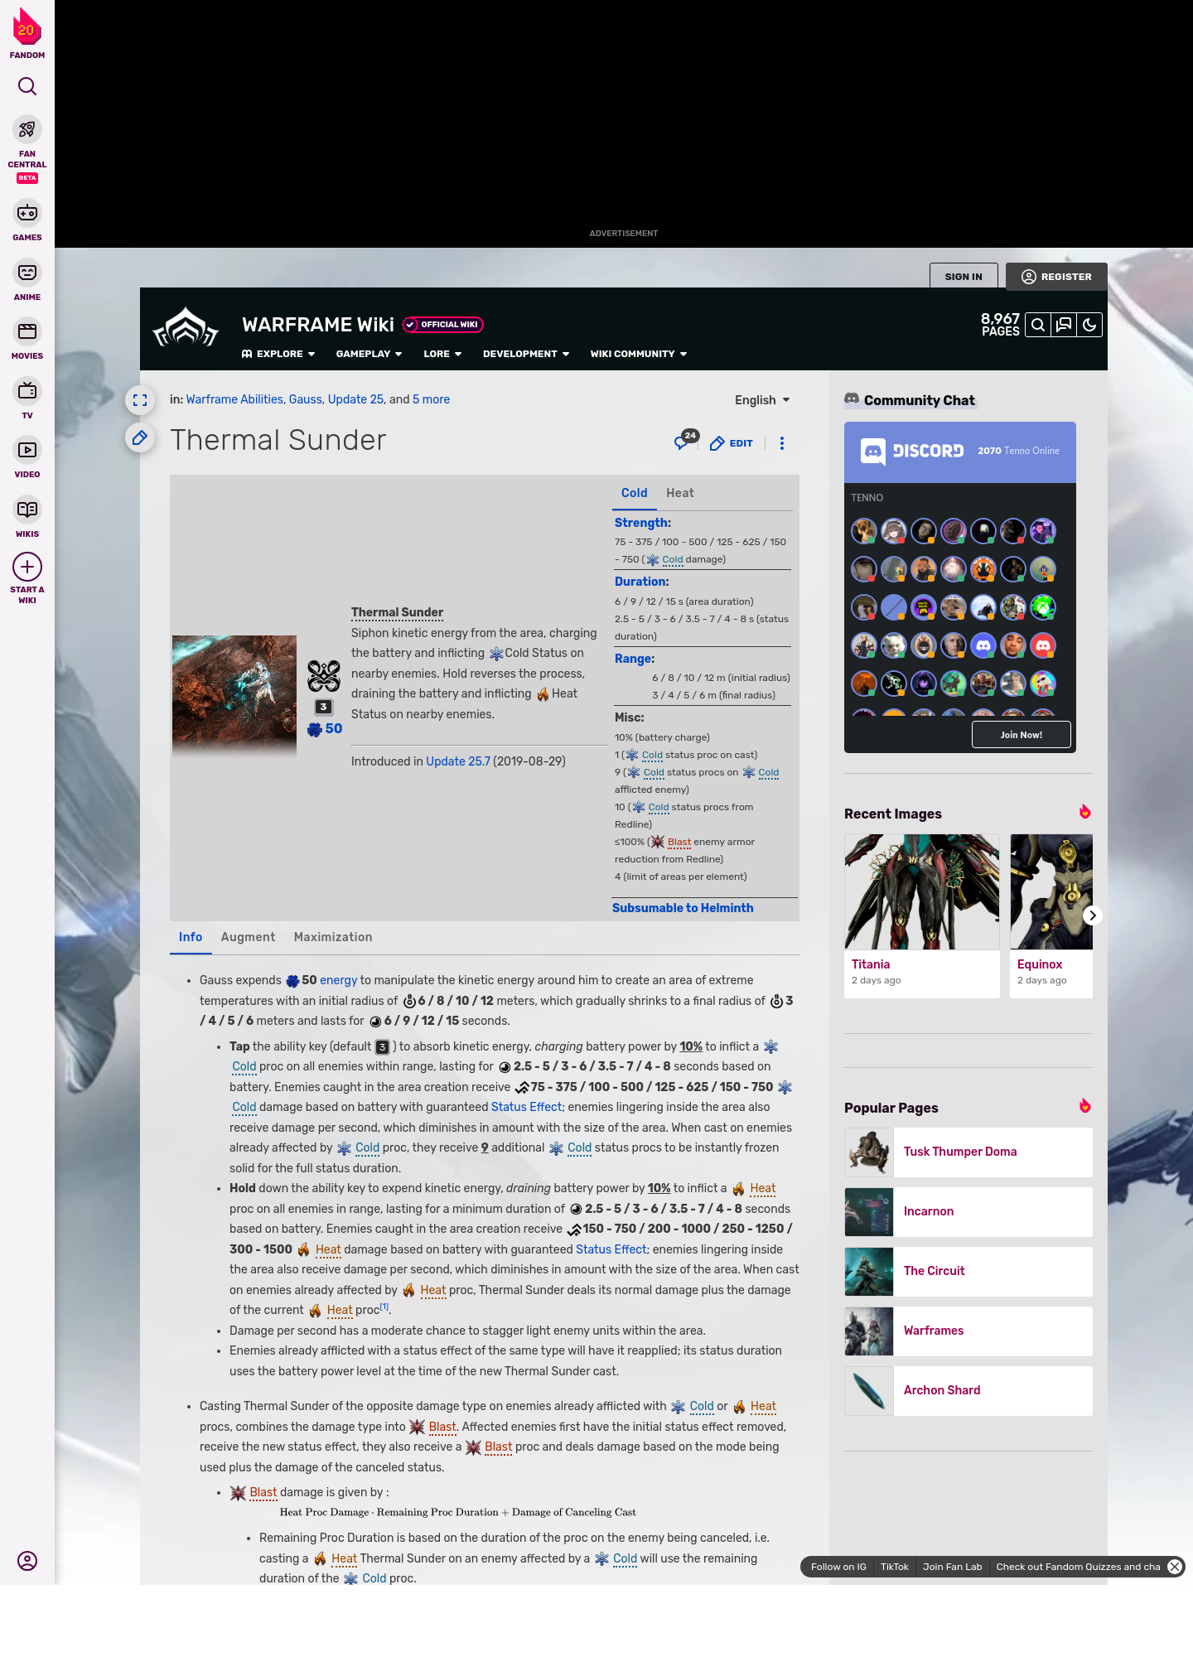
Task: Expand the '5 more' categories link
Action: (x=431, y=399)
